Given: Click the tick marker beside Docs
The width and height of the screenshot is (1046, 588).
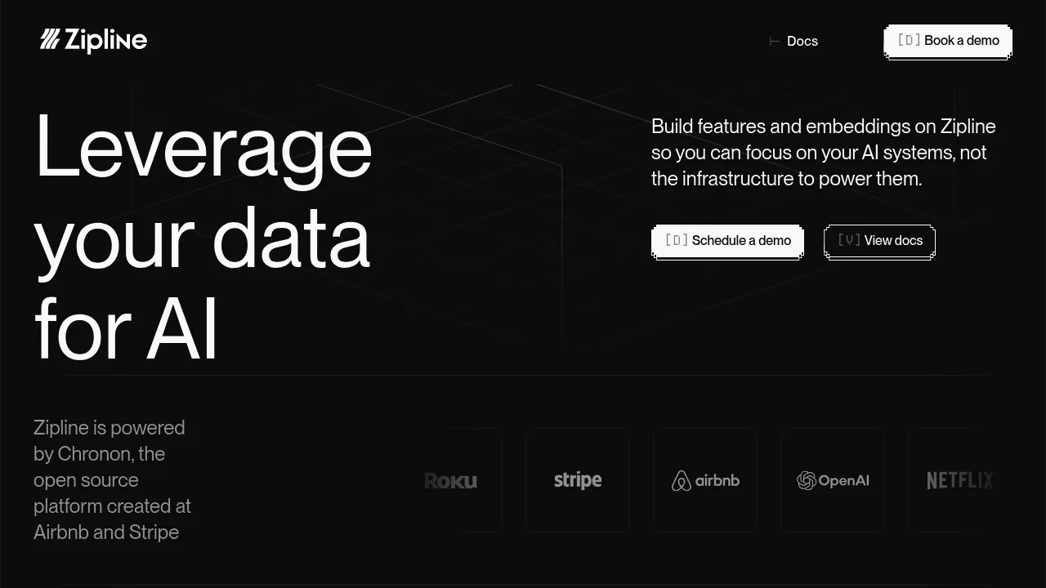Looking at the screenshot, I should 775,42.
